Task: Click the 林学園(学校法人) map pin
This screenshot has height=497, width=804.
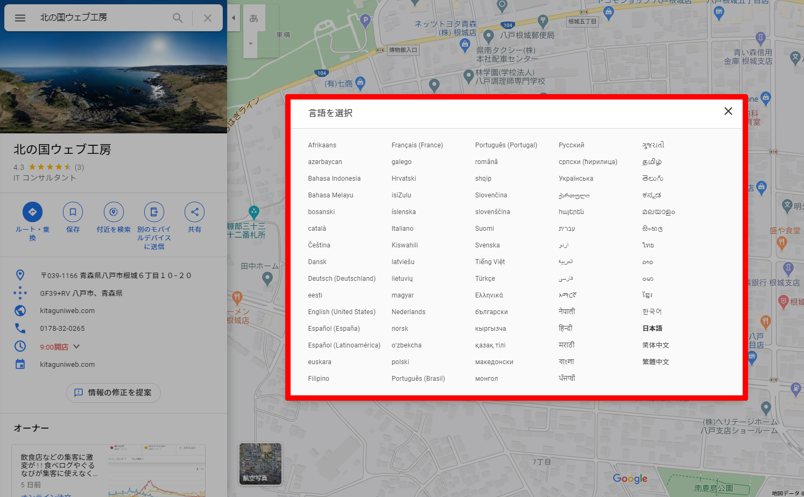Action: [468, 75]
